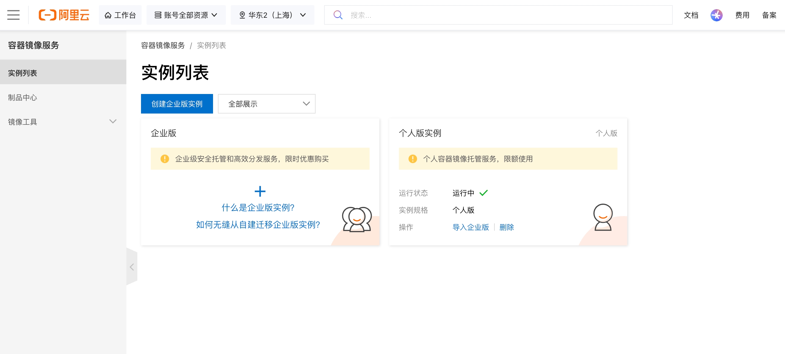Click 删除 to delete the personal instance
Screen dimensions: 785x354
(506, 227)
